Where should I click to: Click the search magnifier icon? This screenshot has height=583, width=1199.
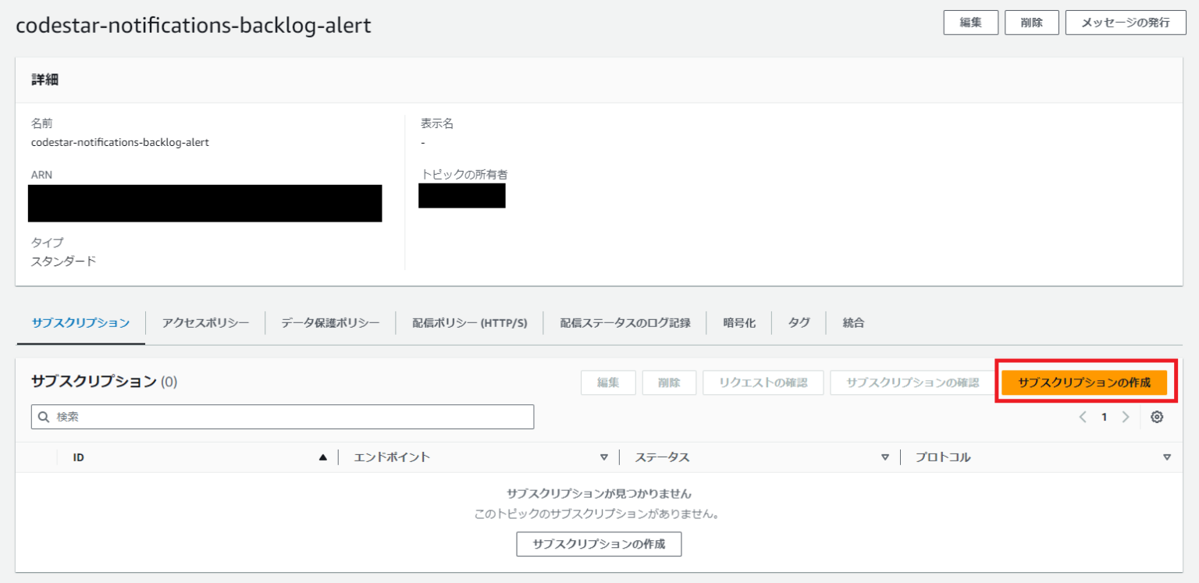pos(43,417)
